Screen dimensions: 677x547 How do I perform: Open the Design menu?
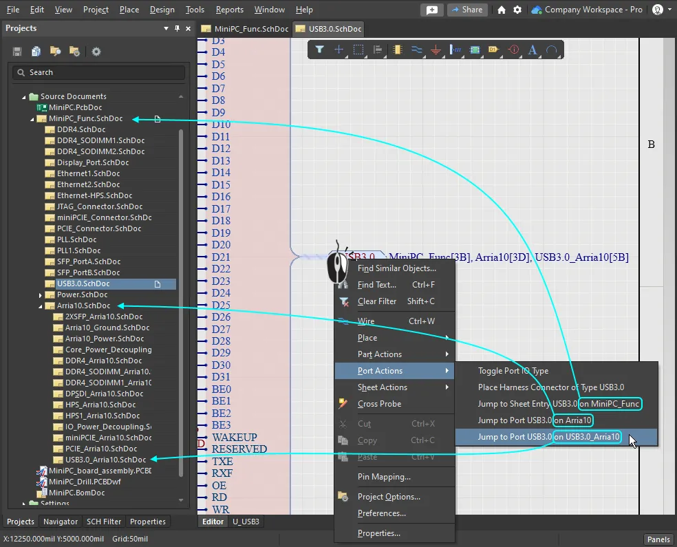[x=162, y=10]
